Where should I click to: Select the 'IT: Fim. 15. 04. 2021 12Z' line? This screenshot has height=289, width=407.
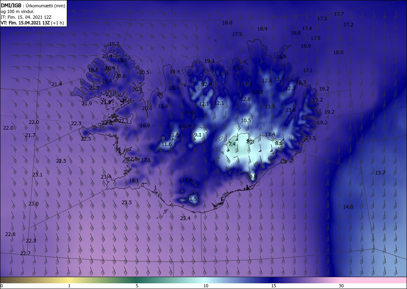coord(26,17)
